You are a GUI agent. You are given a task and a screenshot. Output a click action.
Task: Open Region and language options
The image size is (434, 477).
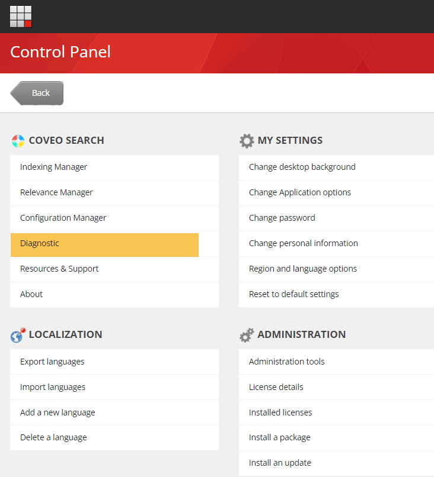click(x=303, y=269)
